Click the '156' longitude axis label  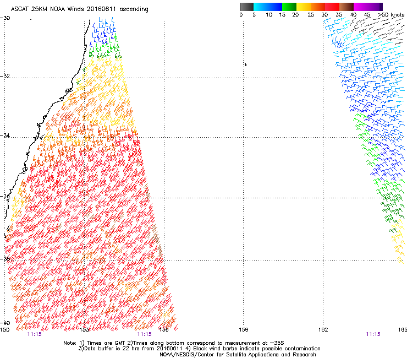tap(164, 330)
